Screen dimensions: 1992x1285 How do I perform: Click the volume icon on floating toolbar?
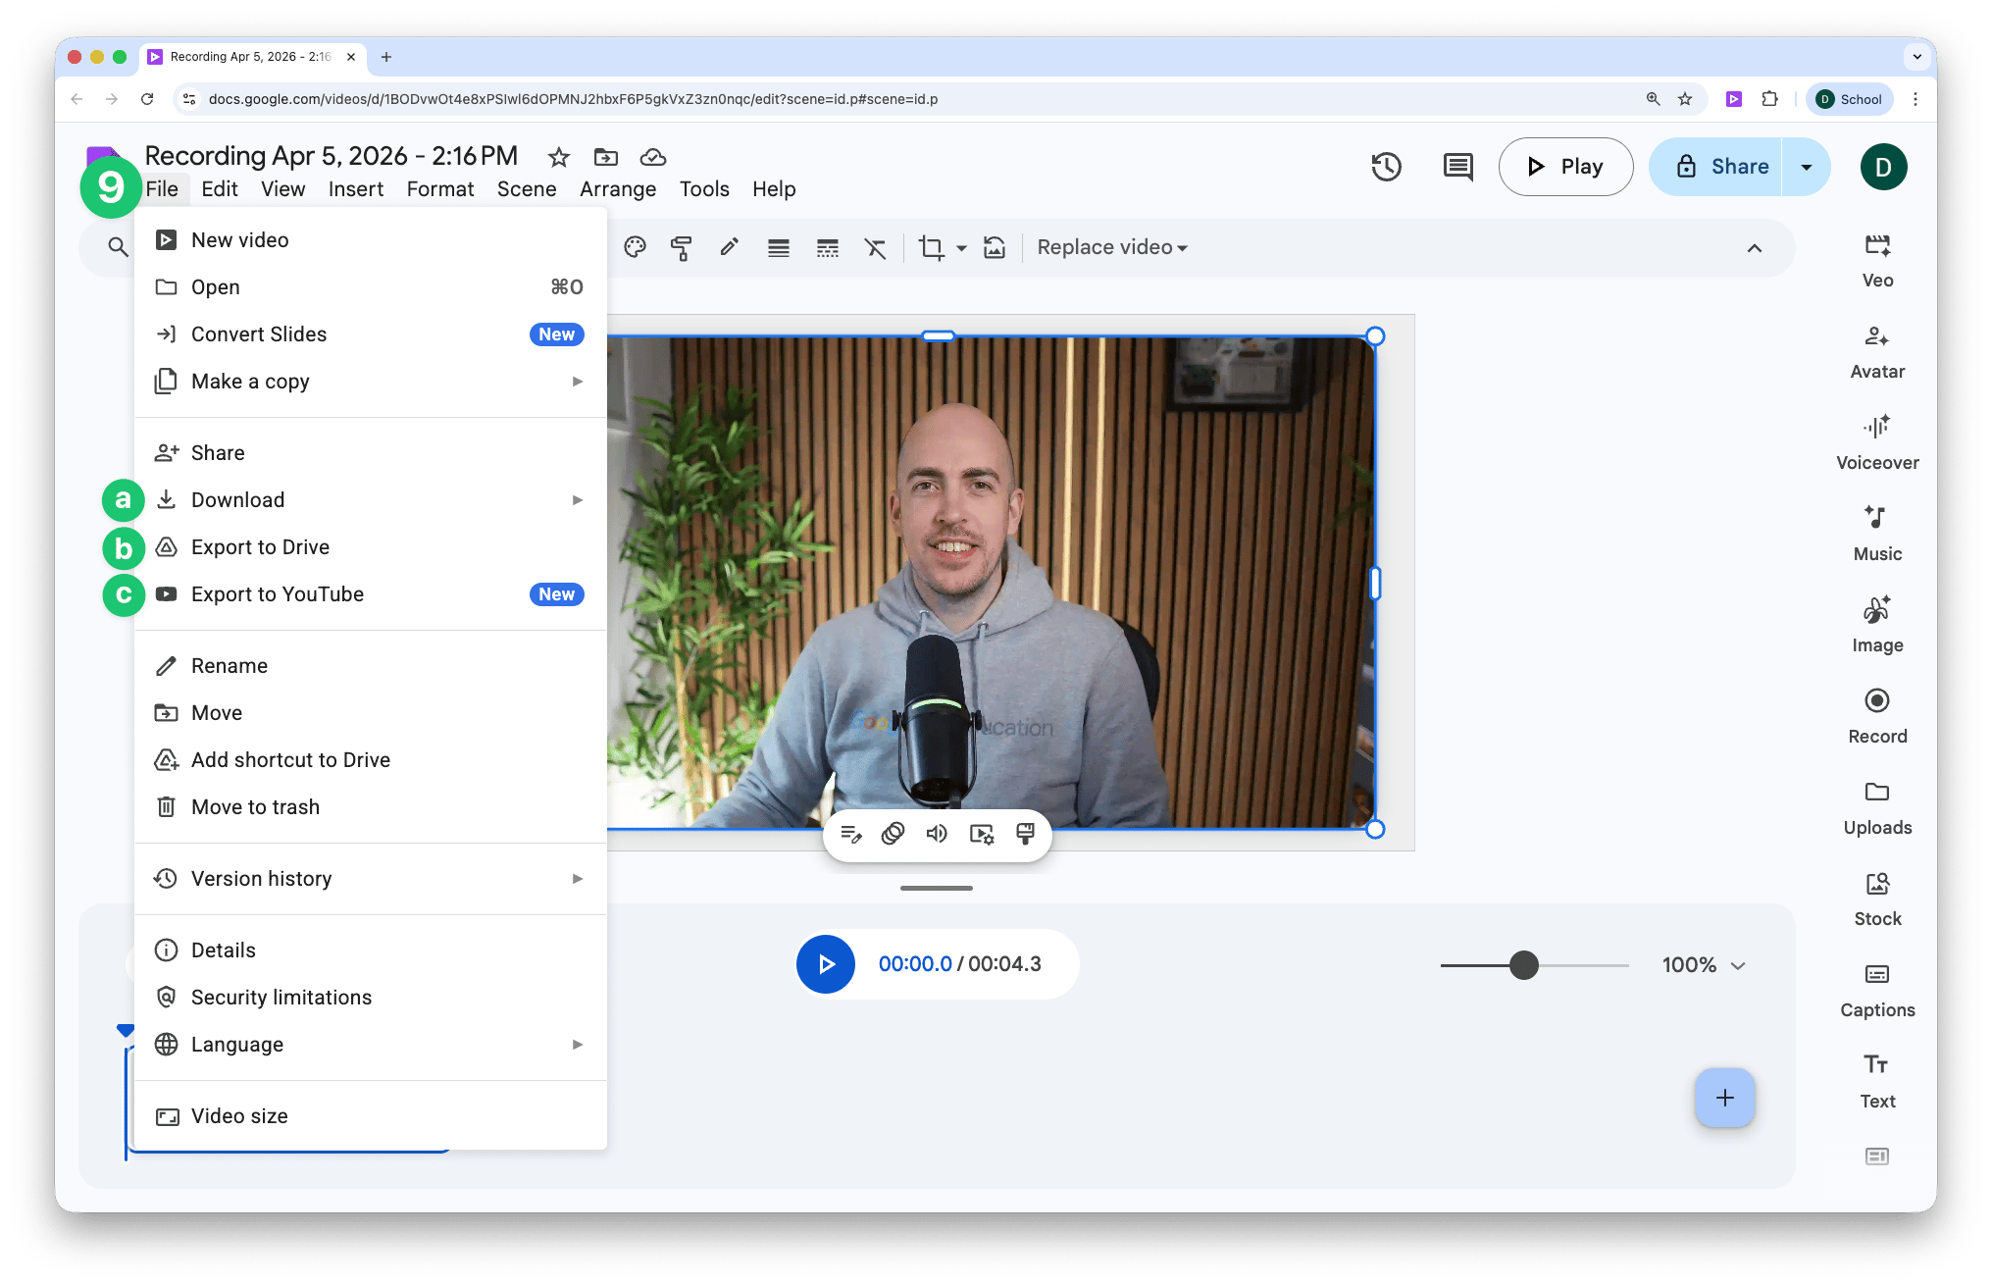click(x=937, y=834)
